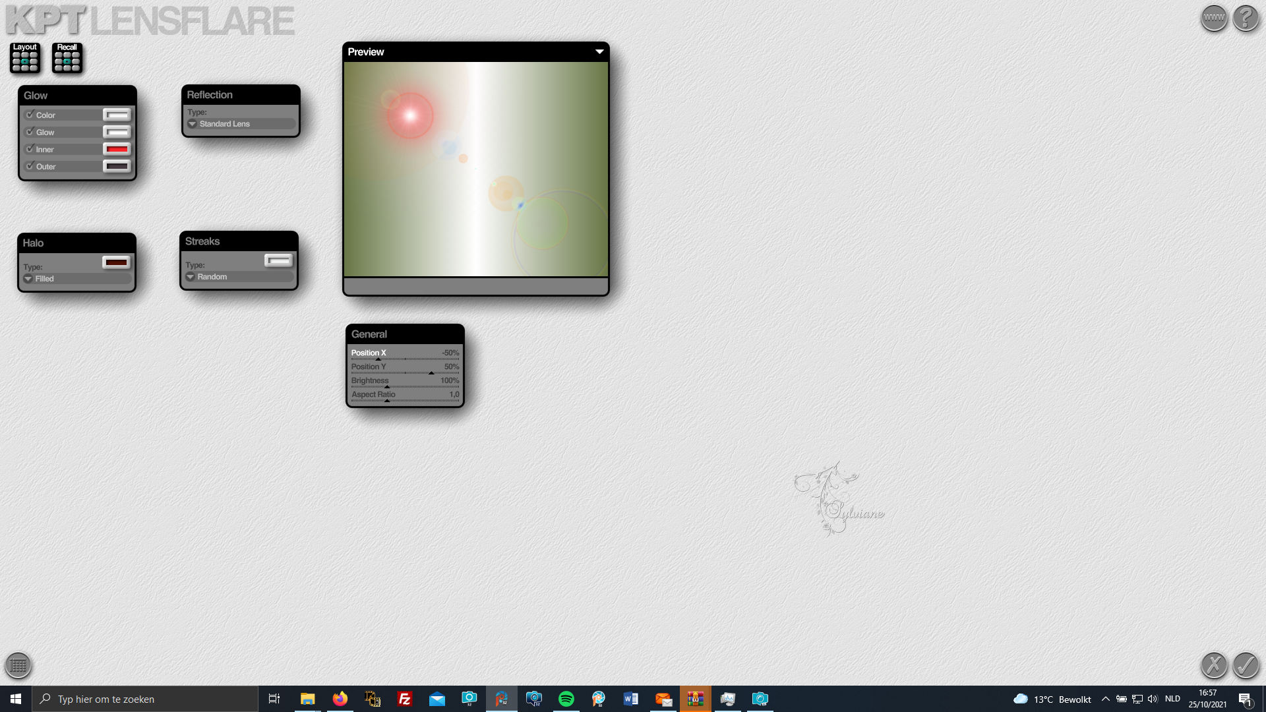Open File Explorer from taskbar
The image size is (1266, 712).
pos(307,699)
